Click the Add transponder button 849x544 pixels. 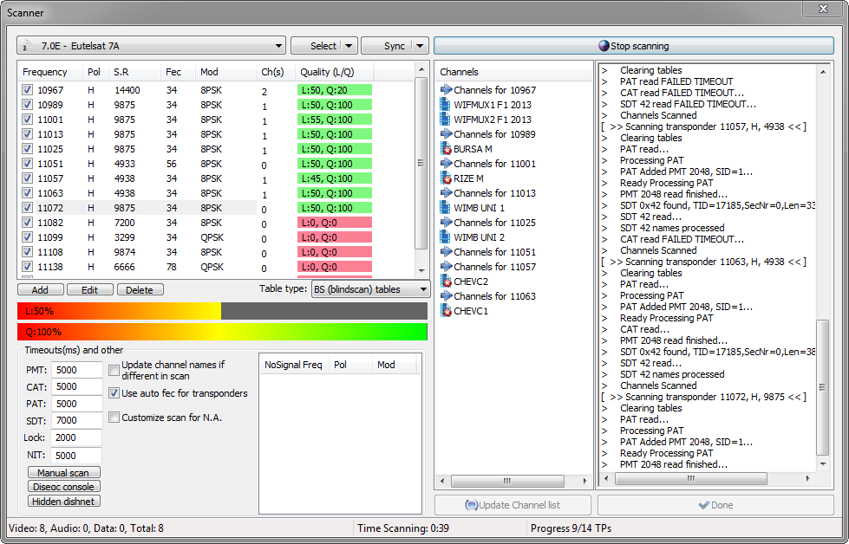41,290
